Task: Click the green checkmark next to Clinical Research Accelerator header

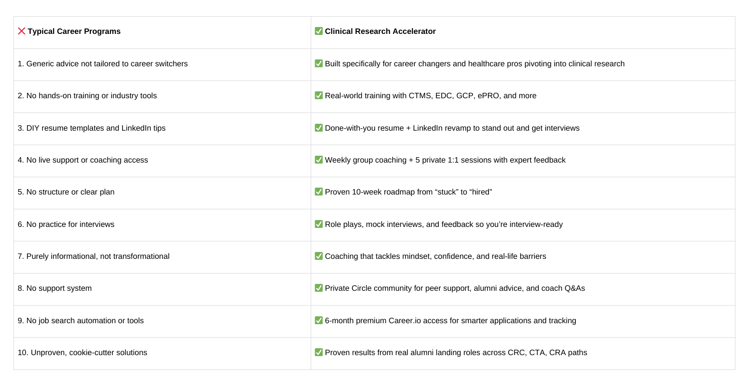Action: [319, 31]
